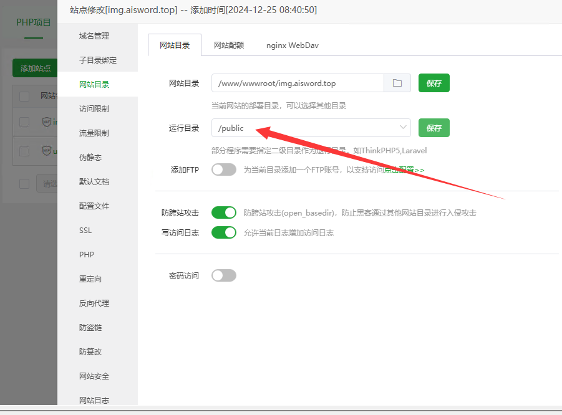Viewport: 562px width, 415px height.
Task: Go to 伪静态 in the side menu
Action: [90, 158]
